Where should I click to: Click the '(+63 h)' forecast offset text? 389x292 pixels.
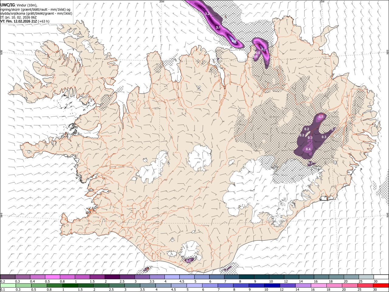click(44, 21)
